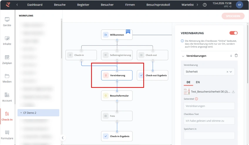The image size is (249, 145).
Task: Open Medien in the sidebar
Action: [7, 78]
